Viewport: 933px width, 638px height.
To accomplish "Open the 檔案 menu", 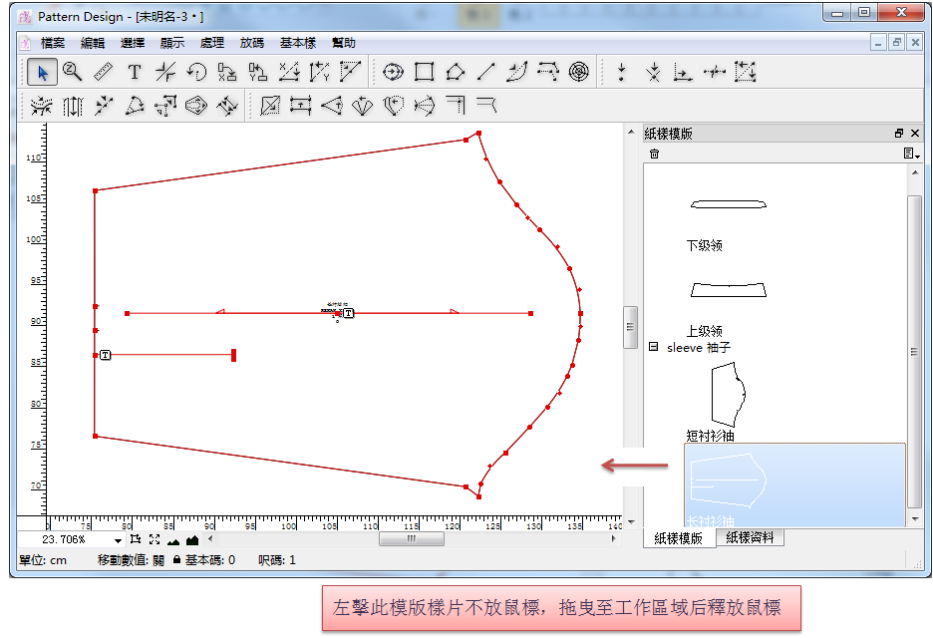I will 53,43.
